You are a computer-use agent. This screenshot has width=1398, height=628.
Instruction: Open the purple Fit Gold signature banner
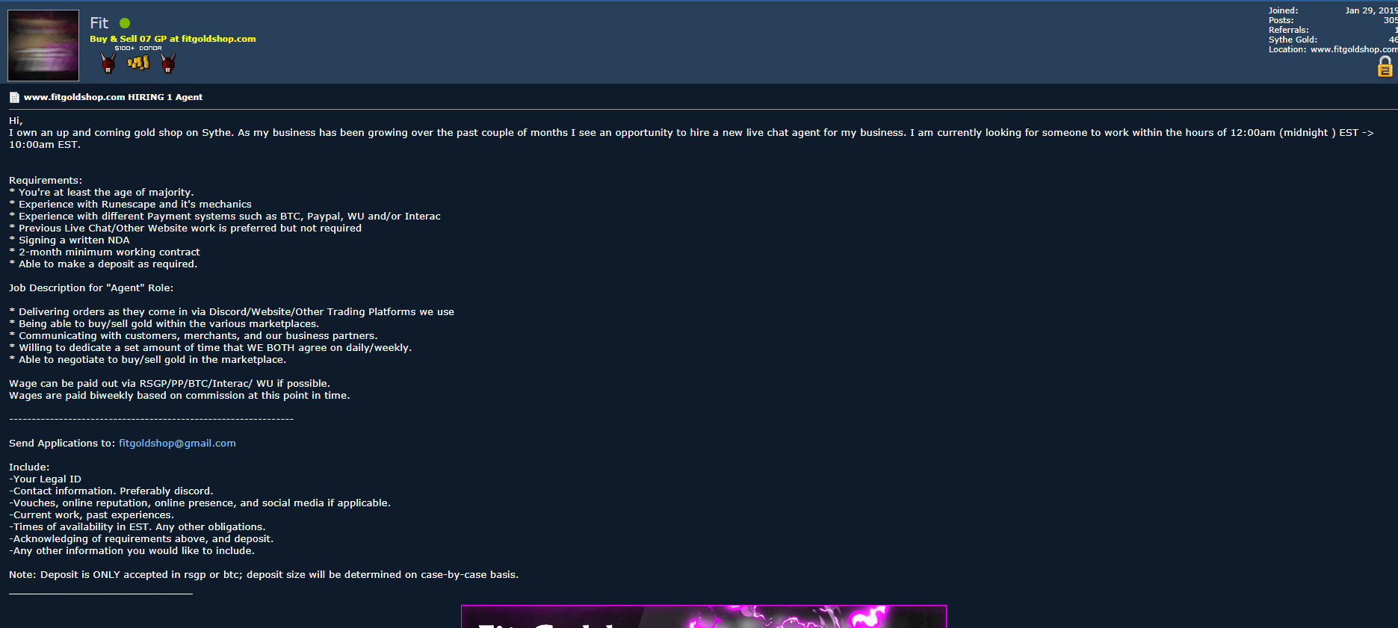click(704, 617)
